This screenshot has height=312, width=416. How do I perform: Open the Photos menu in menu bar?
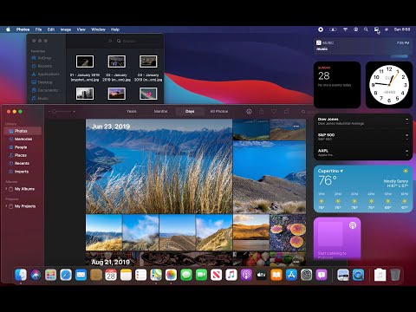click(x=23, y=29)
